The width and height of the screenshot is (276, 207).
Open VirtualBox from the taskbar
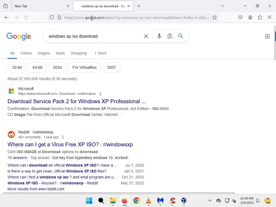point(184,201)
